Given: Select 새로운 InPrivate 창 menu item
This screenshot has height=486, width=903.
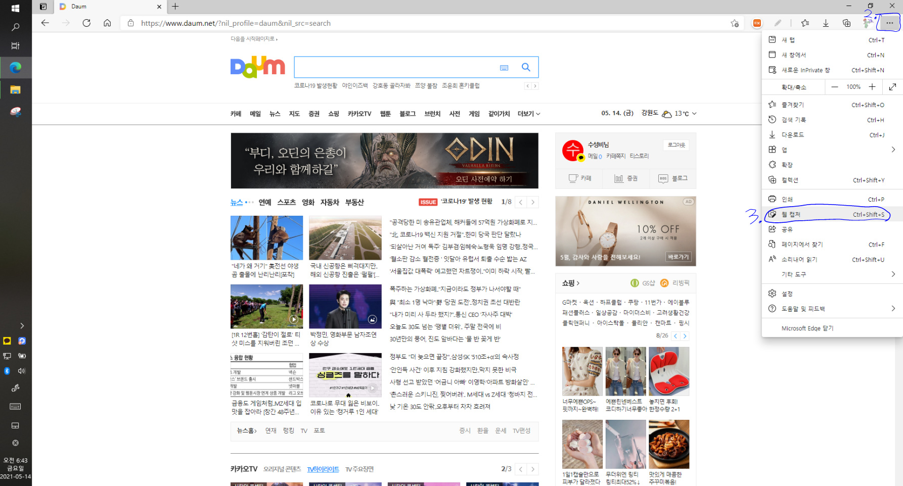Looking at the screenshot, I should (832, 70).
